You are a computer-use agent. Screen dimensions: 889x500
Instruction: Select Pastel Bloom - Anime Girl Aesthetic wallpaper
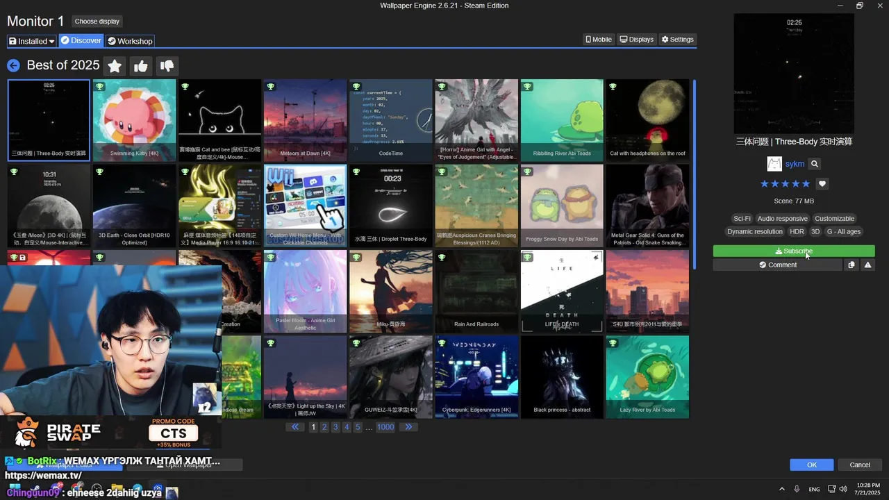tap(305, 292)
